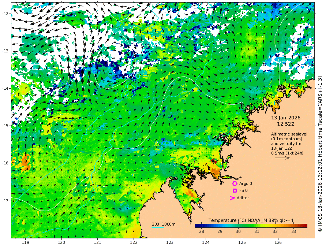Click longitude axis label 126

(278, 243)
